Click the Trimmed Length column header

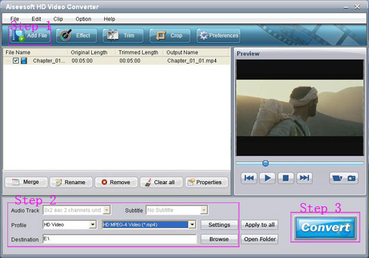click(140, 52)
